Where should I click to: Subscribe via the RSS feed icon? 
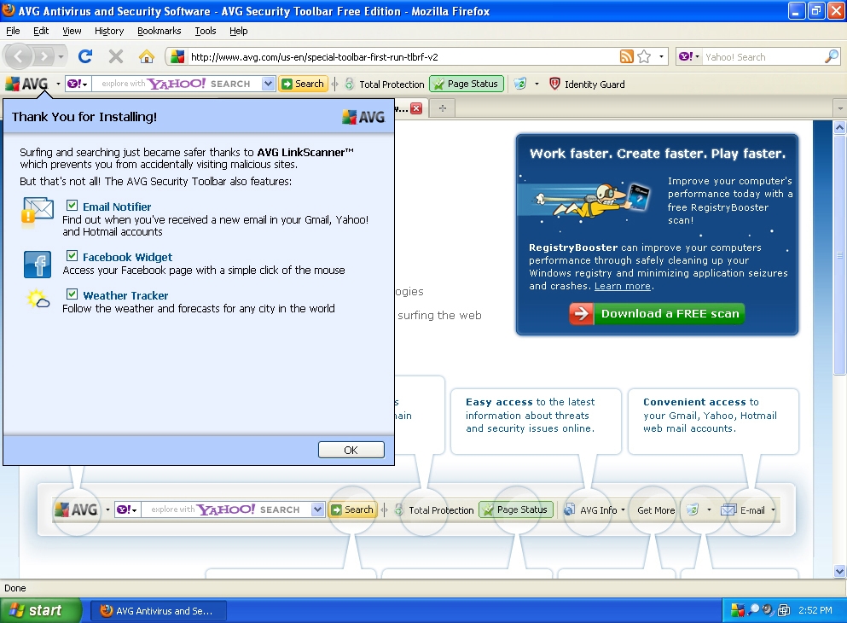pos(627,56)
